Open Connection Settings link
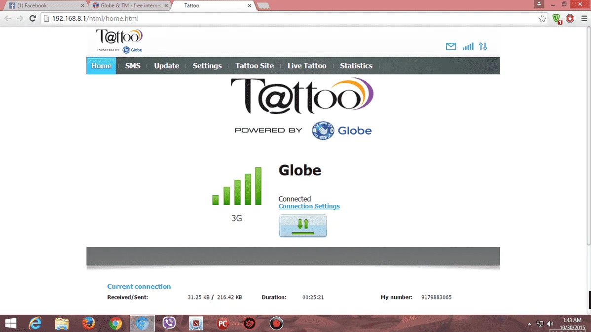This screenshot has width=591, height=332. pos(309,206)
